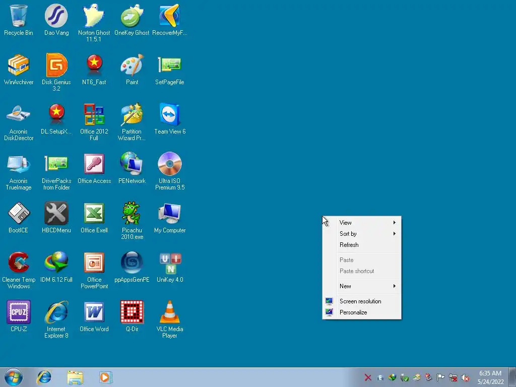Choose Personalize from context menu

pos(362,312)
